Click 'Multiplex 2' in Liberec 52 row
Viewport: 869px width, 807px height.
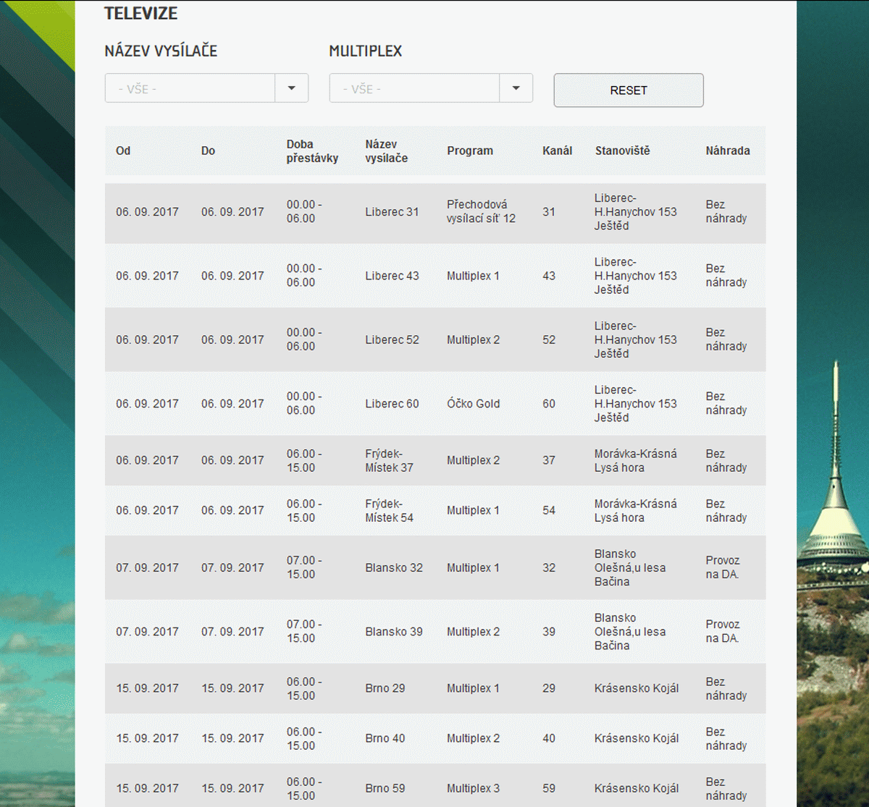tap(473, 339)
